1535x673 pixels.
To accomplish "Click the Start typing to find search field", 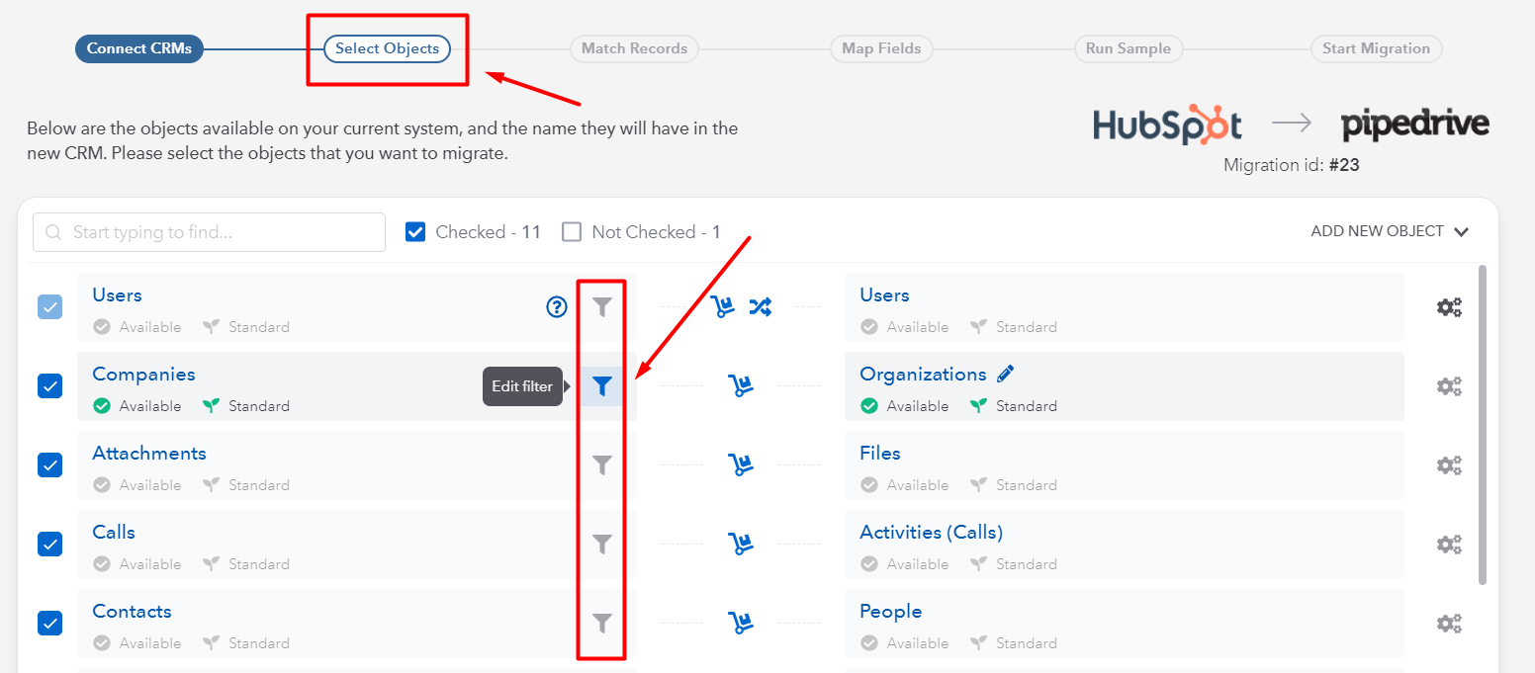I will [209, 232].
